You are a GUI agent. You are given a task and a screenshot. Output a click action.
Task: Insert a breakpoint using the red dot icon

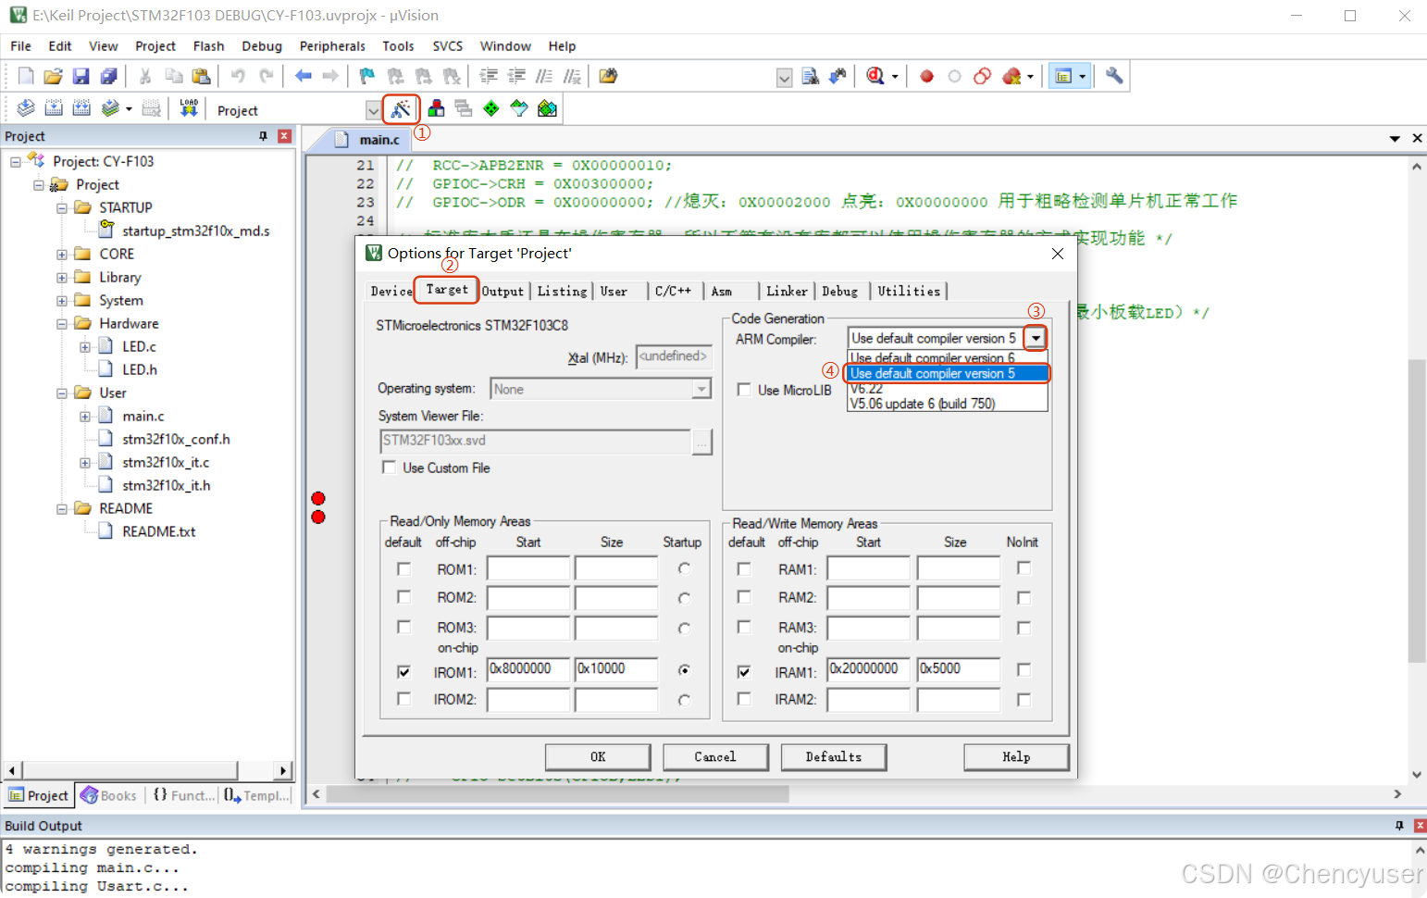click(x=926, y=76)
